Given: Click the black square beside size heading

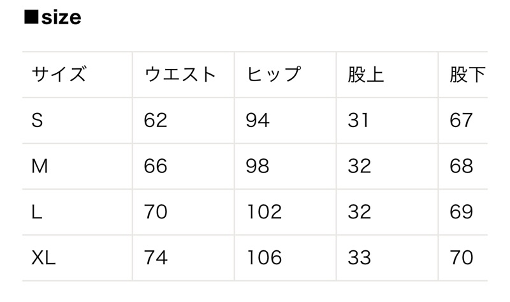Looking at the screenshot, I should pos(31,17).
